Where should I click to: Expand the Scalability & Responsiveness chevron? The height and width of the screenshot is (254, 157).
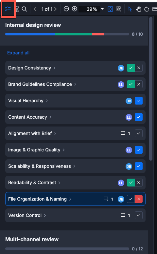point(74,166)
